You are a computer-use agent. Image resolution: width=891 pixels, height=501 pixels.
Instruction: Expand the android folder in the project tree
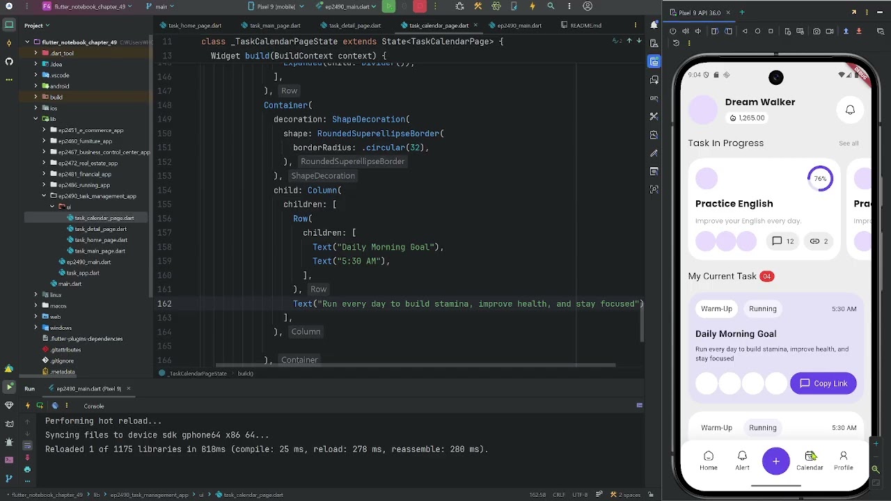36,86
